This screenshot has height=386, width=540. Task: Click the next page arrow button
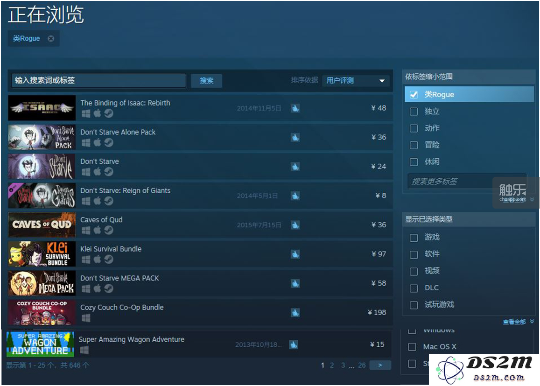(x=380, y=365)
